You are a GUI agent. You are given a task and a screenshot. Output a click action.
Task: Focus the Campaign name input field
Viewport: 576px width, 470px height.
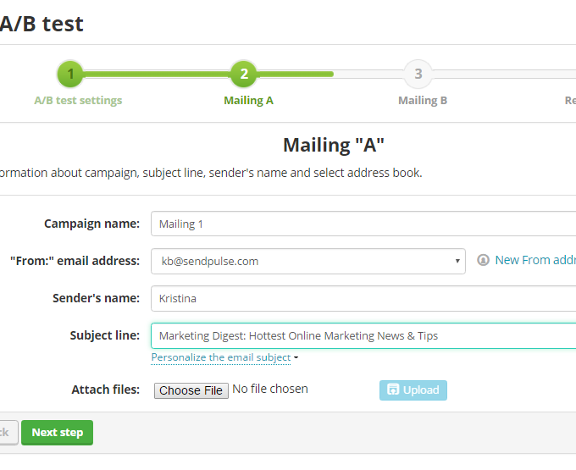tap(364, 224)
